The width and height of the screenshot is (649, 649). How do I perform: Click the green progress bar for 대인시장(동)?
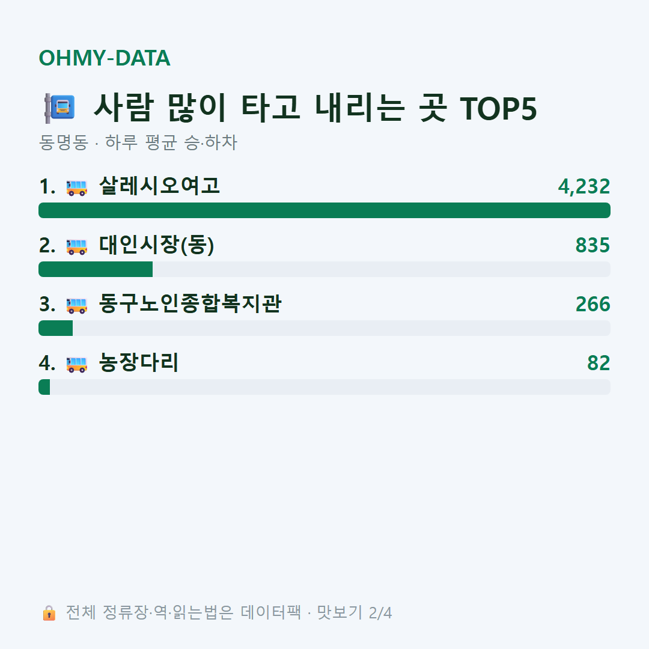click(96, 269)
